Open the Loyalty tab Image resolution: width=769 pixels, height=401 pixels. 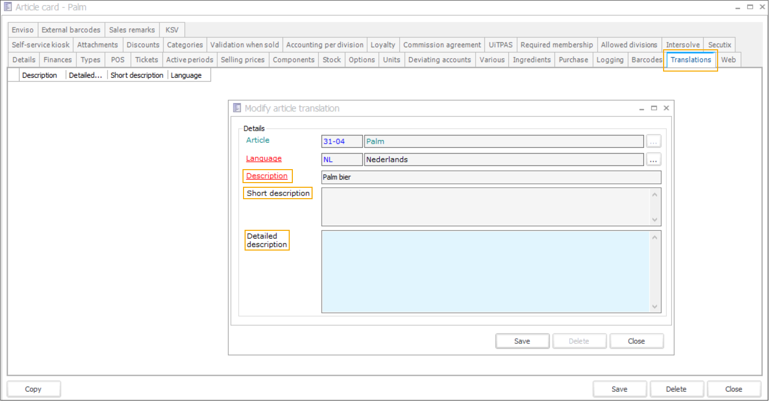point(383,45)
